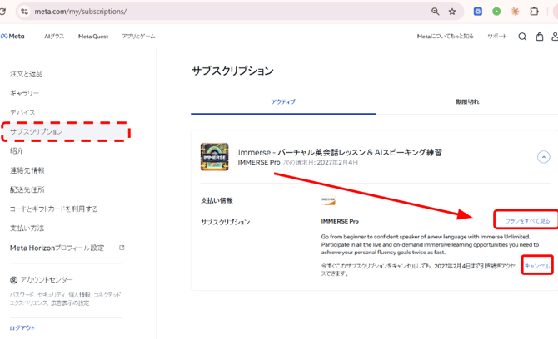Go to 配送先住所 in sidebar
The image size is (558, 339).
point(27,189)
